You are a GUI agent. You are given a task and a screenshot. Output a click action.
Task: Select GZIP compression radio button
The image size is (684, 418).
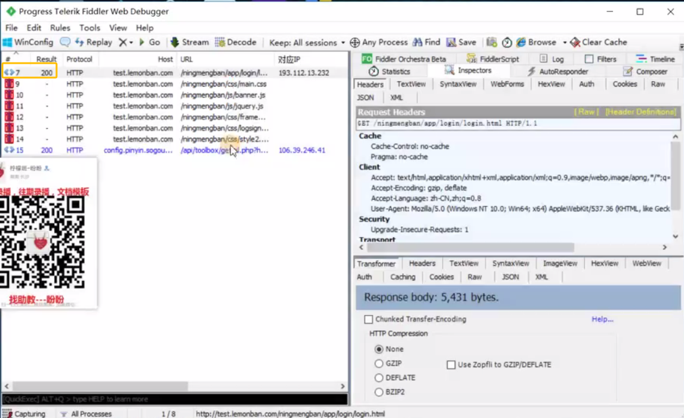point(379,363)
